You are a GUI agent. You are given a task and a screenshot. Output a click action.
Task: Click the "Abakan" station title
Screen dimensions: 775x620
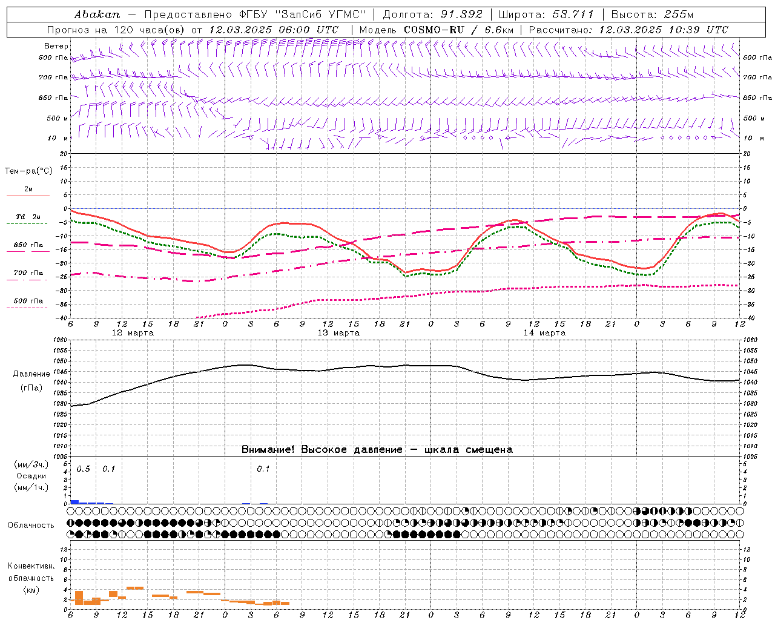point(97,14)
